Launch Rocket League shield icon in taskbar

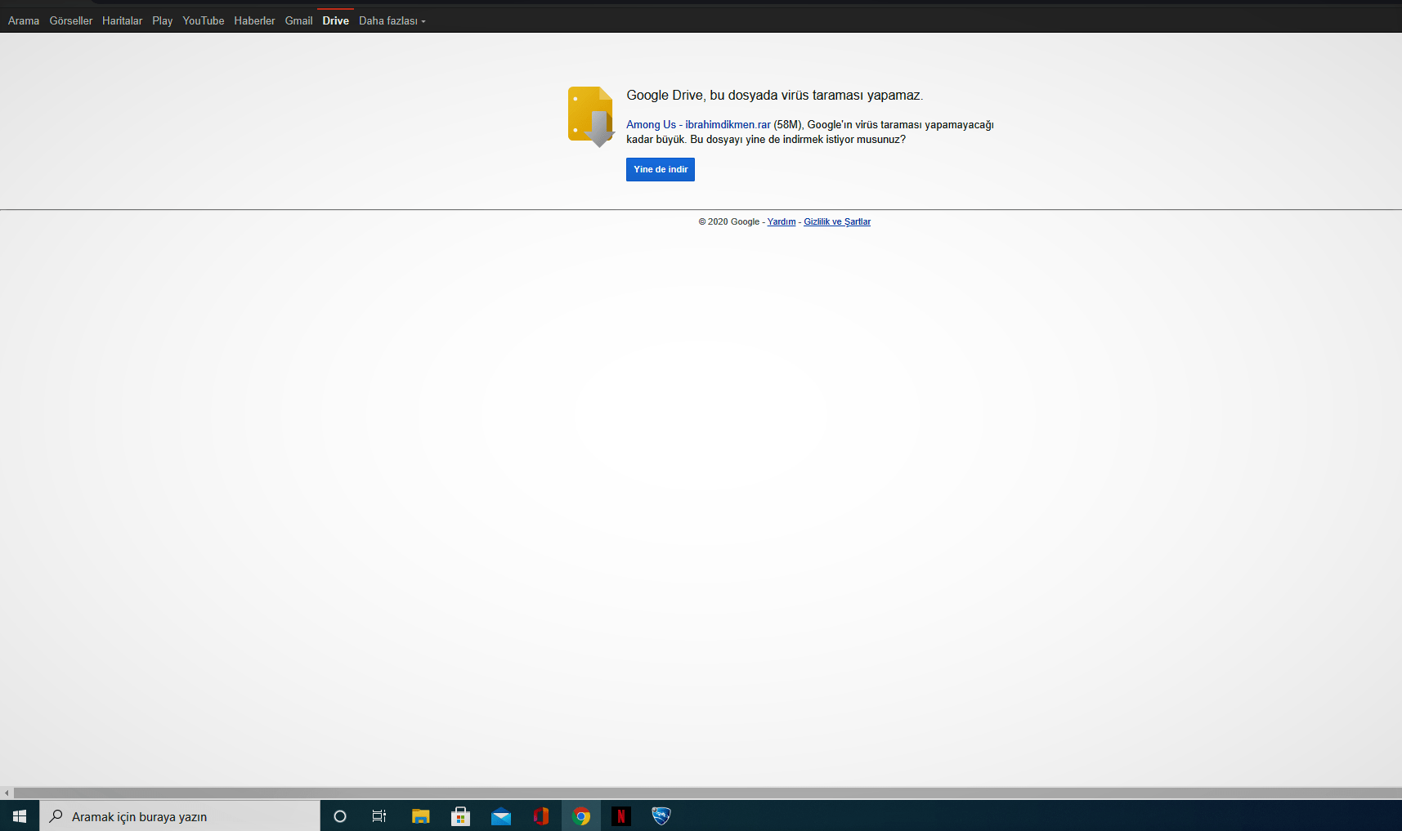(x=661, y=816)
